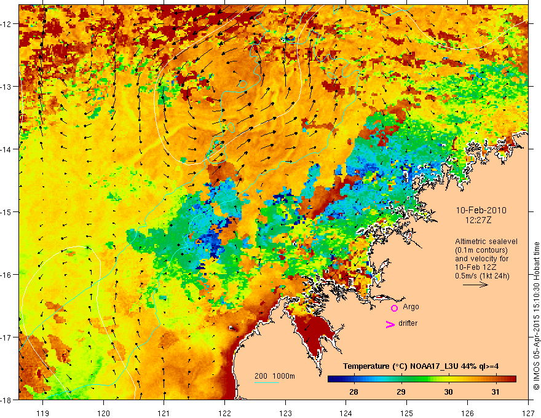
Task: Click the cyan 200 1000m contour legend line
Action: (x=267, y=382)
